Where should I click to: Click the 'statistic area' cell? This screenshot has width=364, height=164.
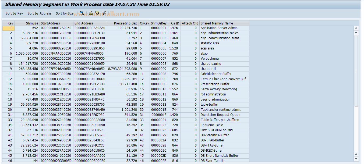tap(224, 43)
